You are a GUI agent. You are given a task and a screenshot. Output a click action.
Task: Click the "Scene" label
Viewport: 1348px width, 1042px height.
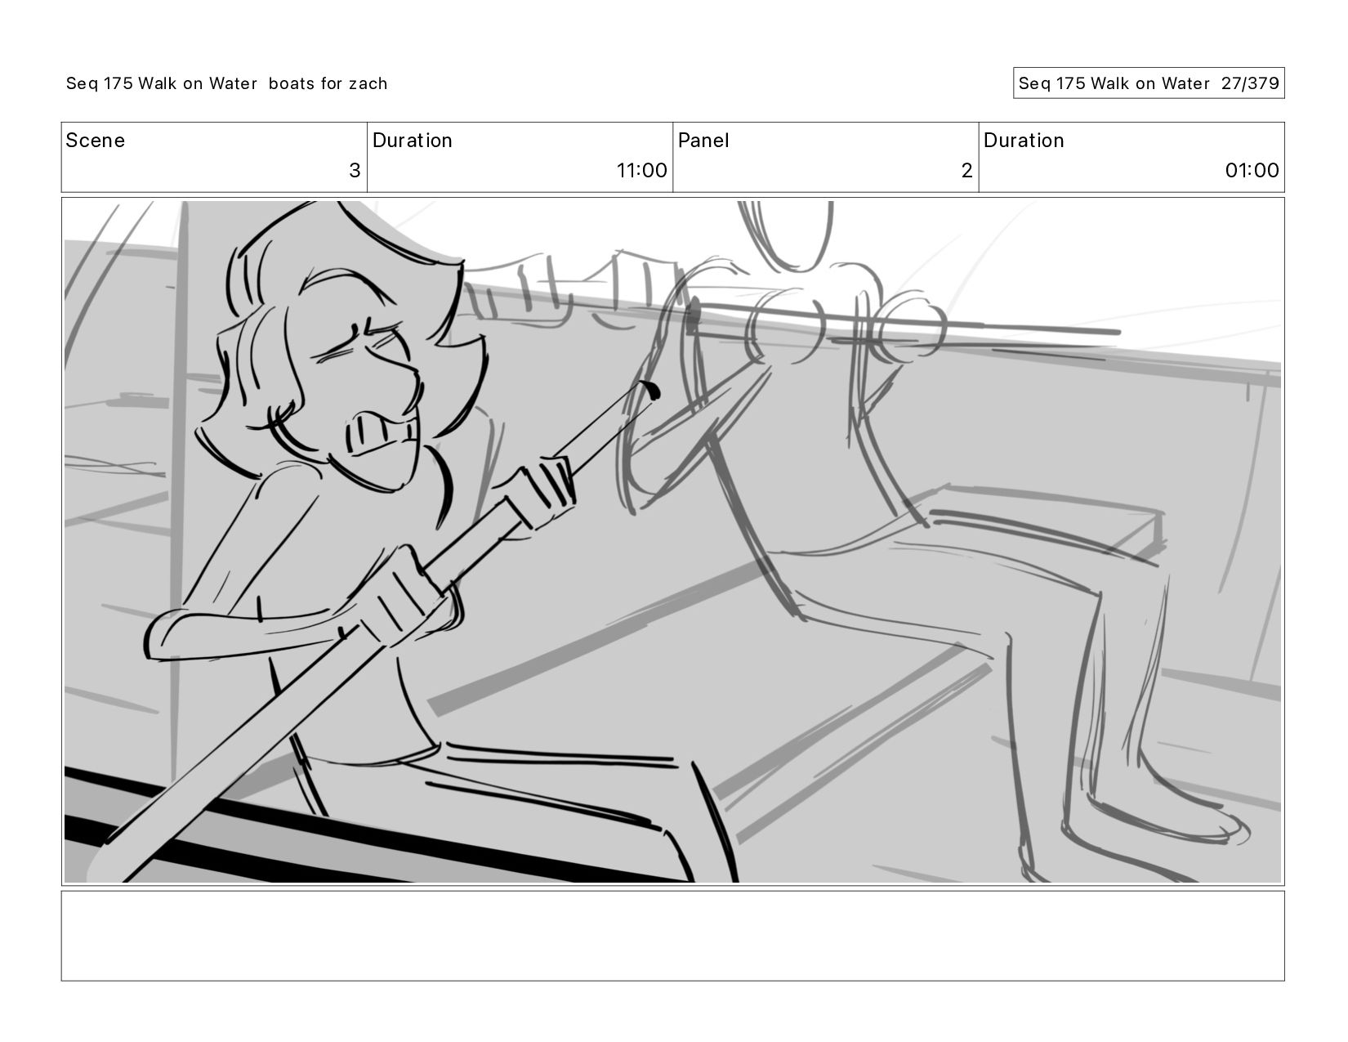pyautogui.click(x=96, y=141)
